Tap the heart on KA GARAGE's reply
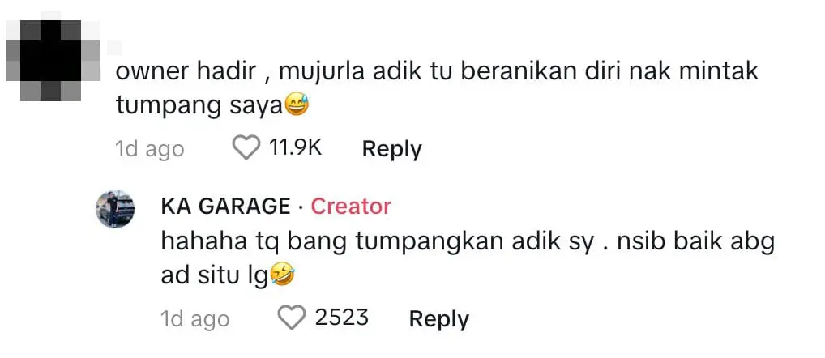 click(291, 318)
